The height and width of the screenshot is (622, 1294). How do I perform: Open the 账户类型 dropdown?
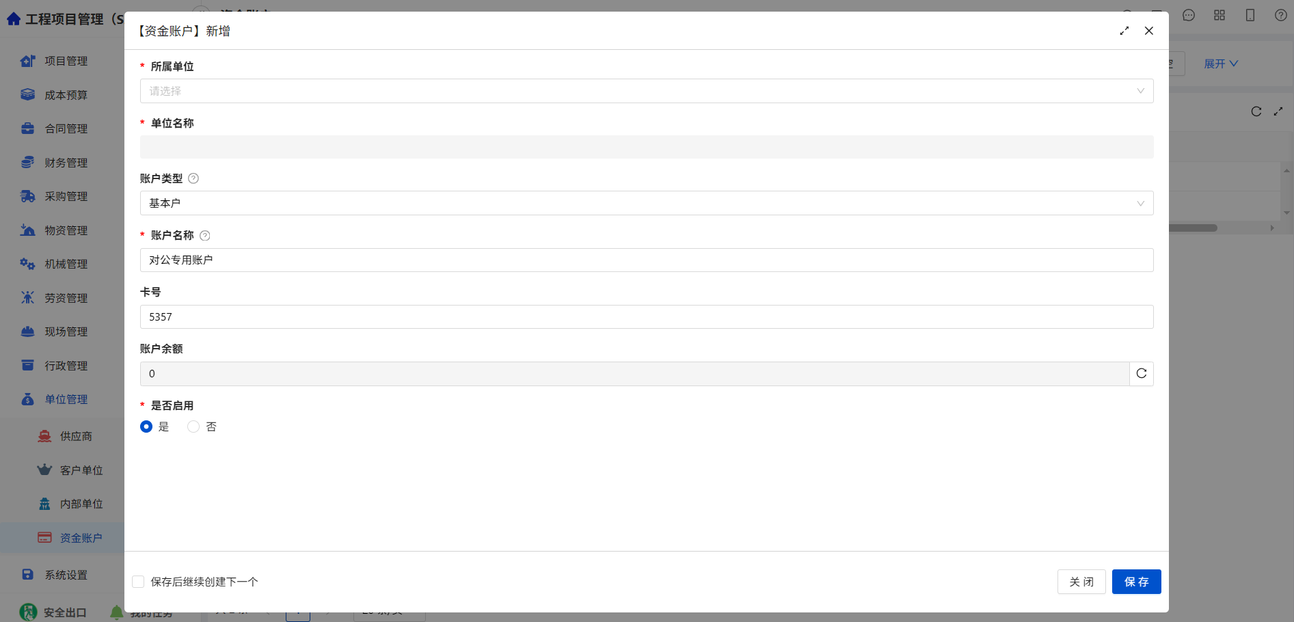(x=647, y=203)
